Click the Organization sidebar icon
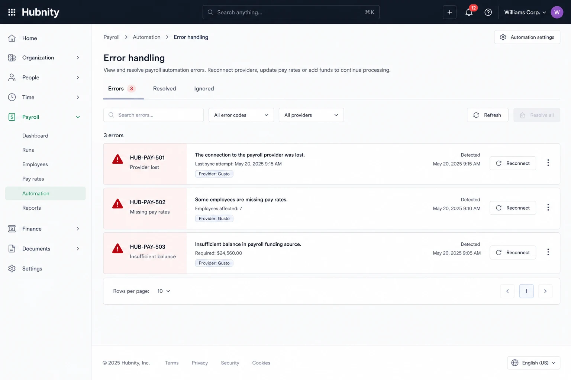Image resolution: width=571 pixels, height=380 pixels. [x=12, y=58]
